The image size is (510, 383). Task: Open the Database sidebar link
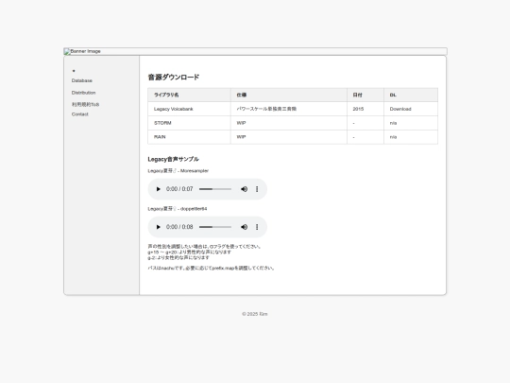(x=82, y=80)
